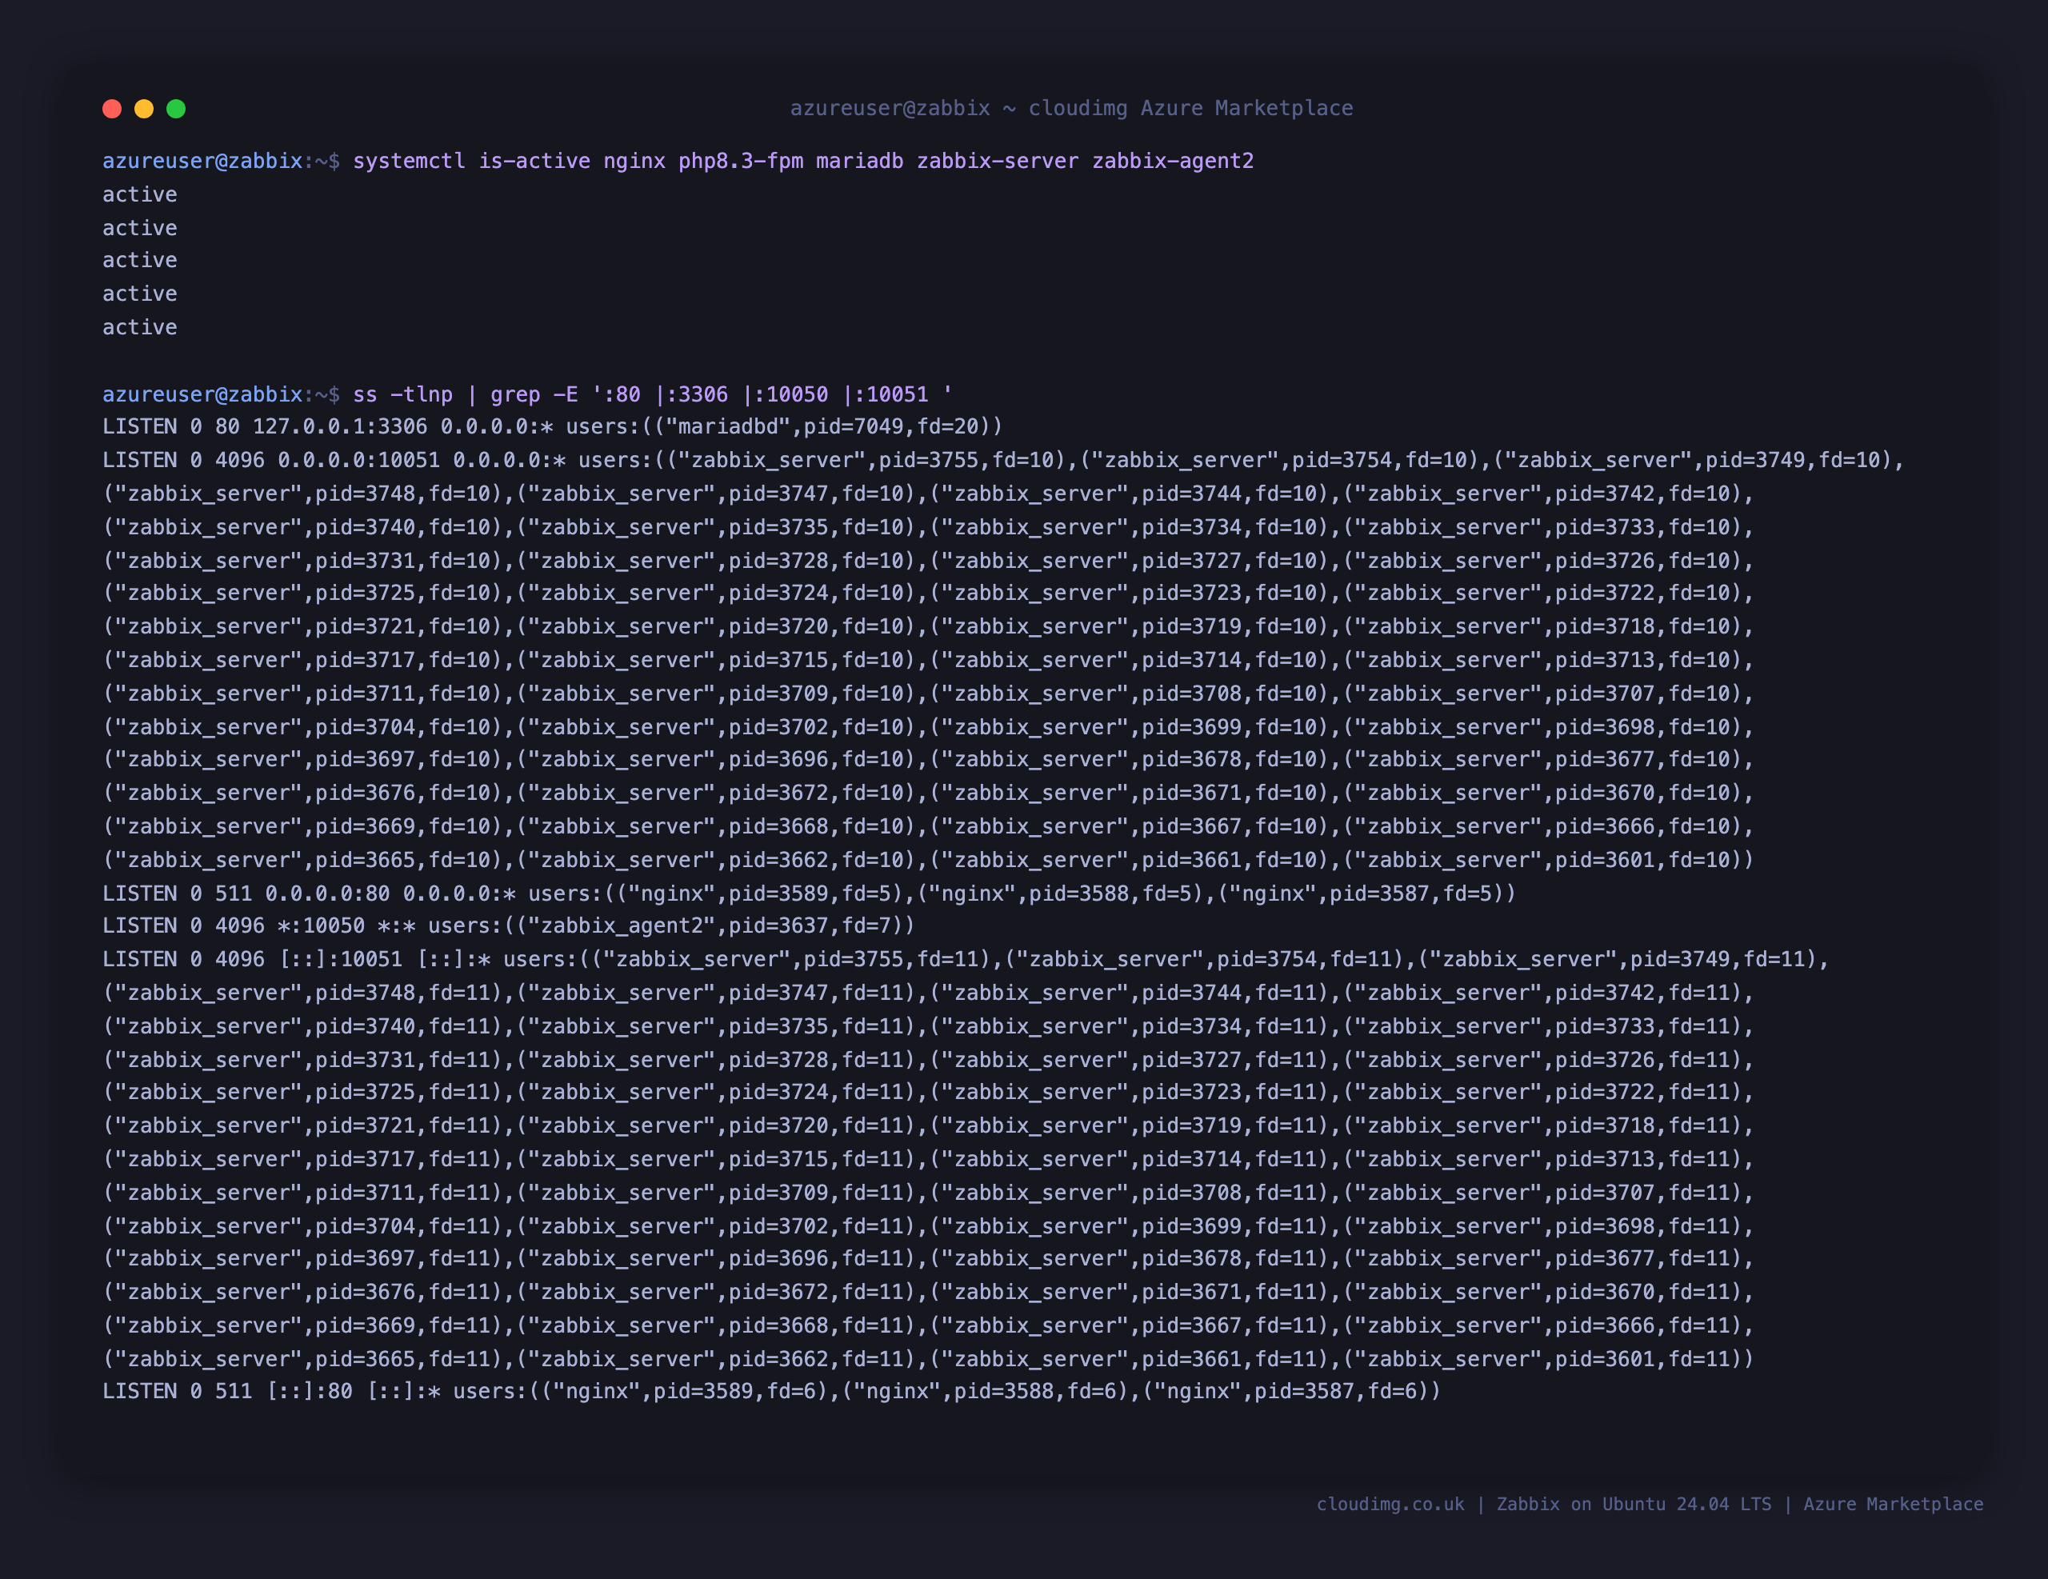Click the line starting with pid=3665,fd=10
Image resolution: width=2048 pixels, height=1579 pixels.
point(928,860)
